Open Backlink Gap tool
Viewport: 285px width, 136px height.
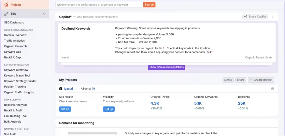coord(12,57)
